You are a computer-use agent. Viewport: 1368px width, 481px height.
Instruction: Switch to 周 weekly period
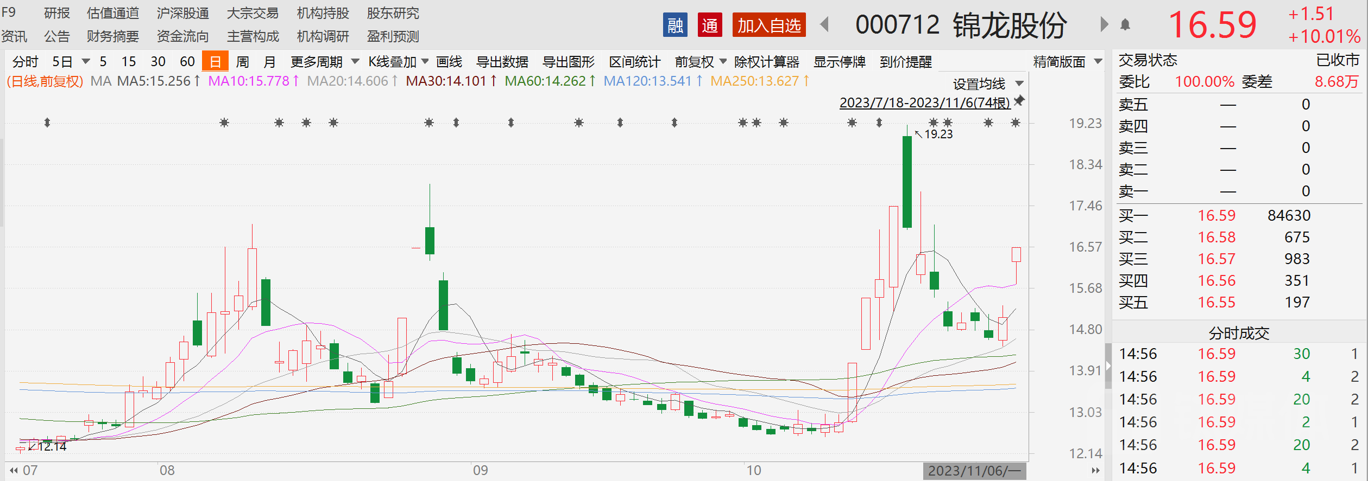pyautogui.click(x=242, y=62)
